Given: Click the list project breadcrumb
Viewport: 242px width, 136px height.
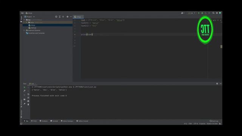Looking at the screenshot, I should coord(22,13).
